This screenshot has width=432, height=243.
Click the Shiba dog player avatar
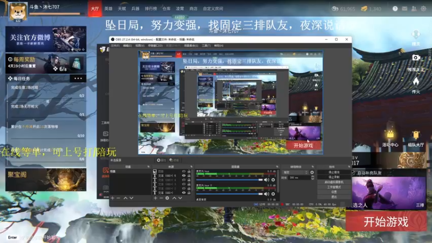[x=18, y=11]
